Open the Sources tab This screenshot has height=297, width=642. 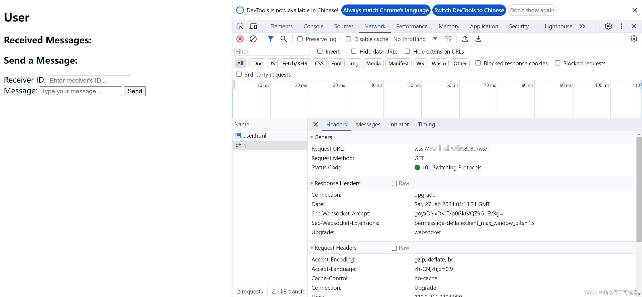[x=344, y=26]
